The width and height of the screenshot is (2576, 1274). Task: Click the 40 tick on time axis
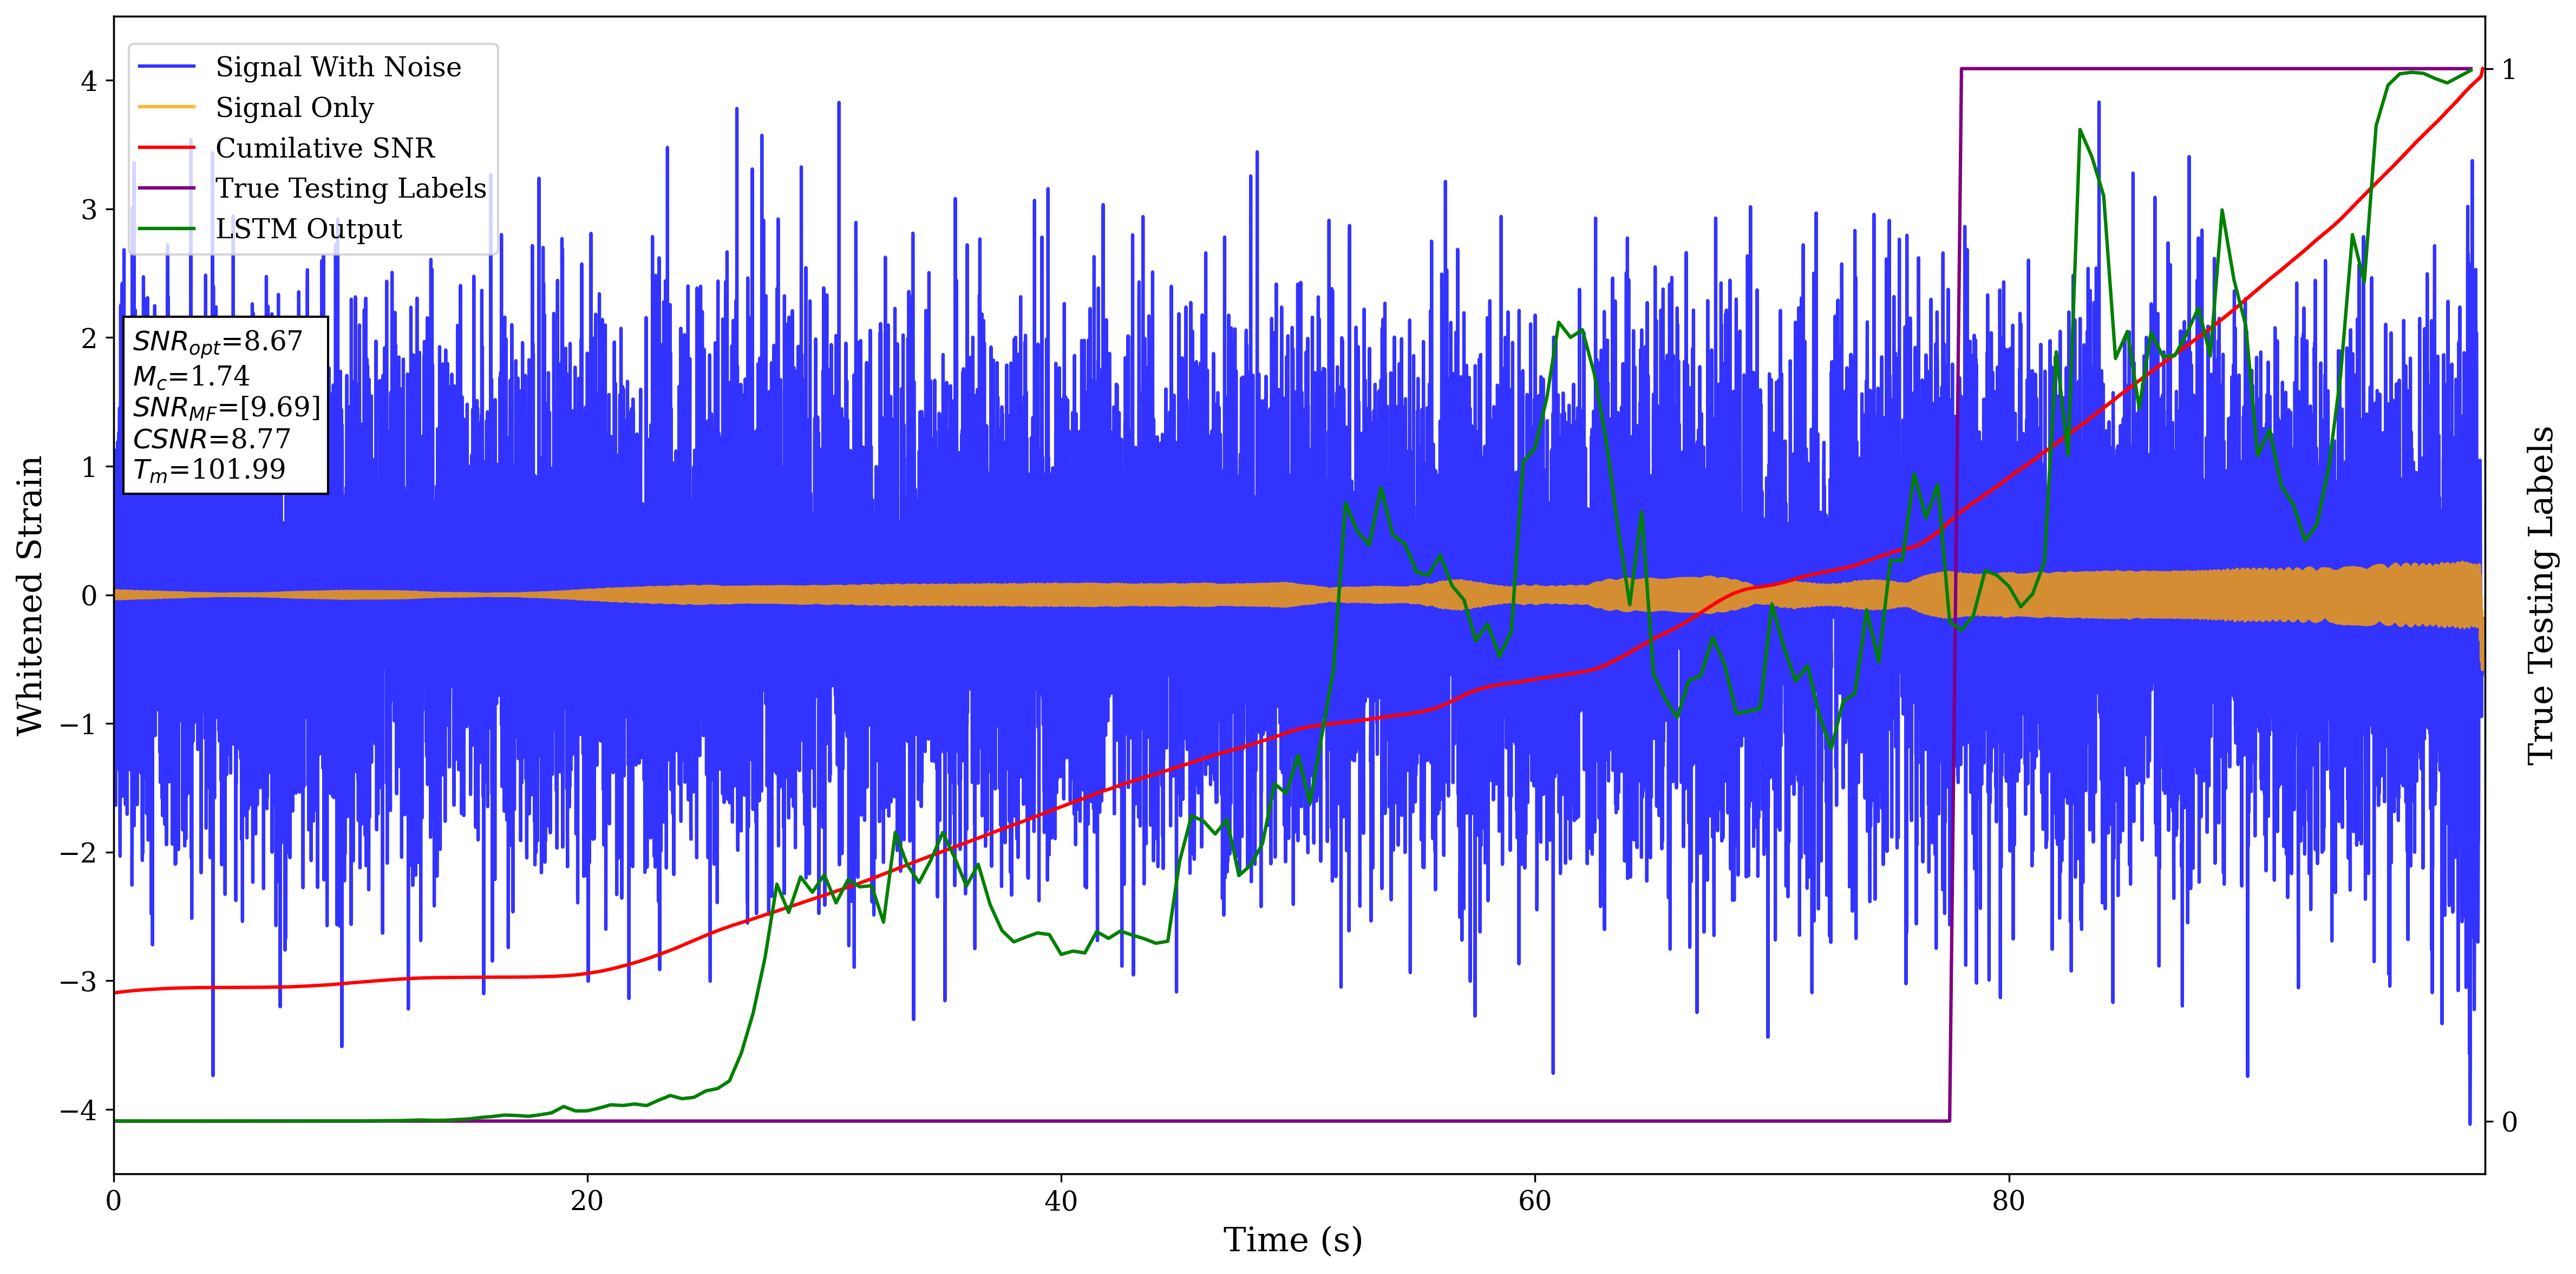coord(1060,1200)
